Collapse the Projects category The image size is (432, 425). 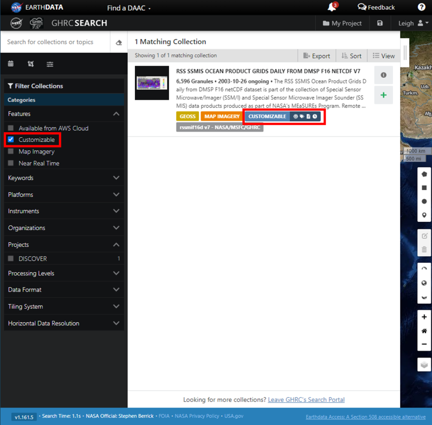pyautogui.click(x=64, y=244)
